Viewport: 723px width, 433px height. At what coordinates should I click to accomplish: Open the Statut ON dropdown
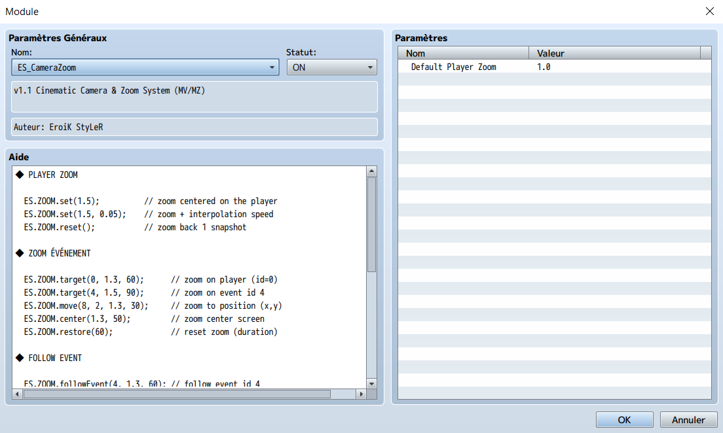[x=331, y=67]
